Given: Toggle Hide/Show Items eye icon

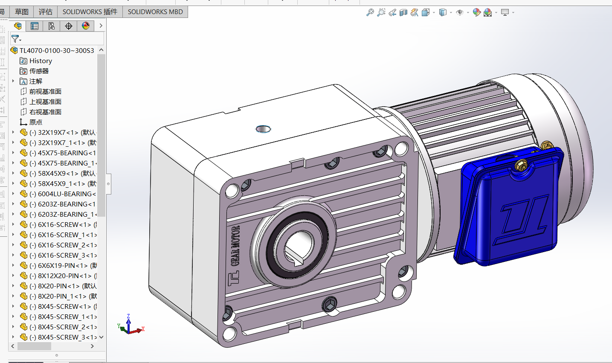Looking at the screenshot, I should tap(460, 12).
